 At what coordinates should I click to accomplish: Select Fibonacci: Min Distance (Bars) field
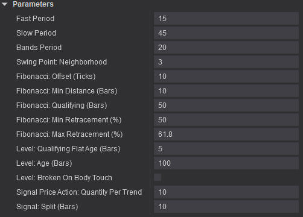point(226,91)
